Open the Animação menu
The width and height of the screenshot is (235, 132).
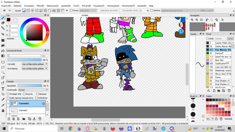[x=113, y=6]
